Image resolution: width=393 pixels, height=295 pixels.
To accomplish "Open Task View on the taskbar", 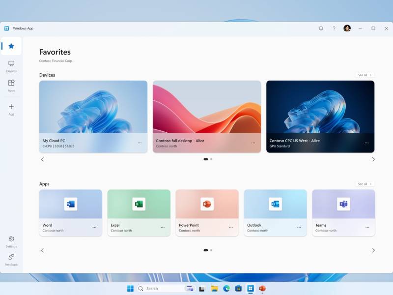I will coord(202,289).
